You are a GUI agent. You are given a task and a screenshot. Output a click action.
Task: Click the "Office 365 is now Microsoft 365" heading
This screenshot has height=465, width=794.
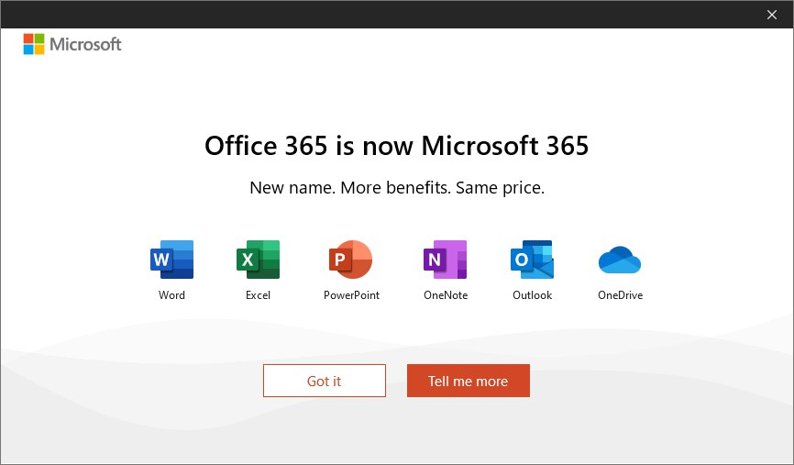point(396,146)
